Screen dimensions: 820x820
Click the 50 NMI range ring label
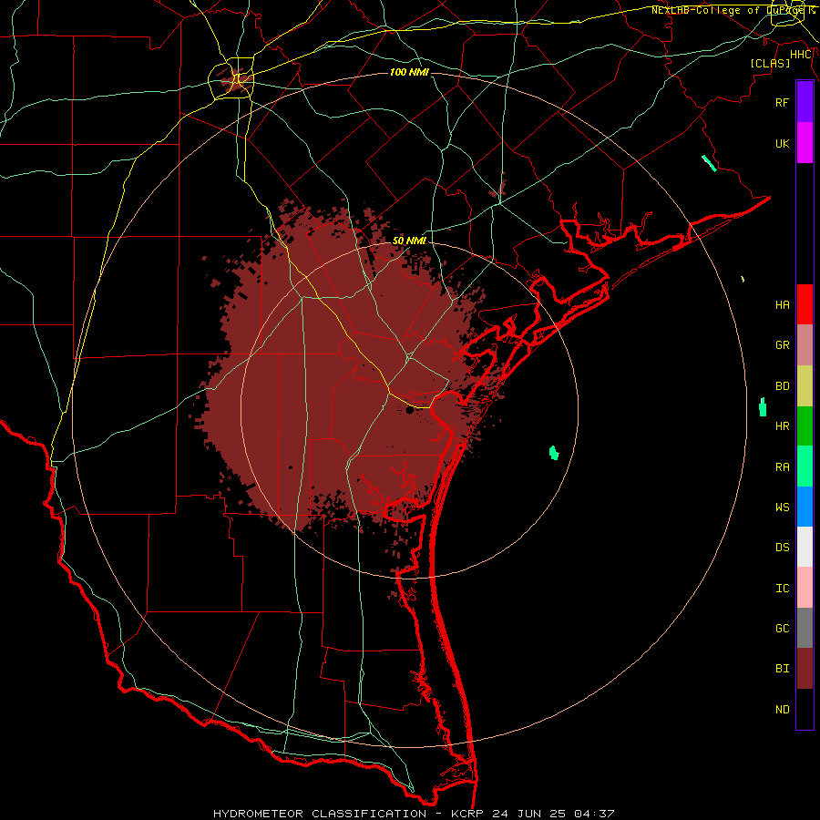[x=409, y=241]
